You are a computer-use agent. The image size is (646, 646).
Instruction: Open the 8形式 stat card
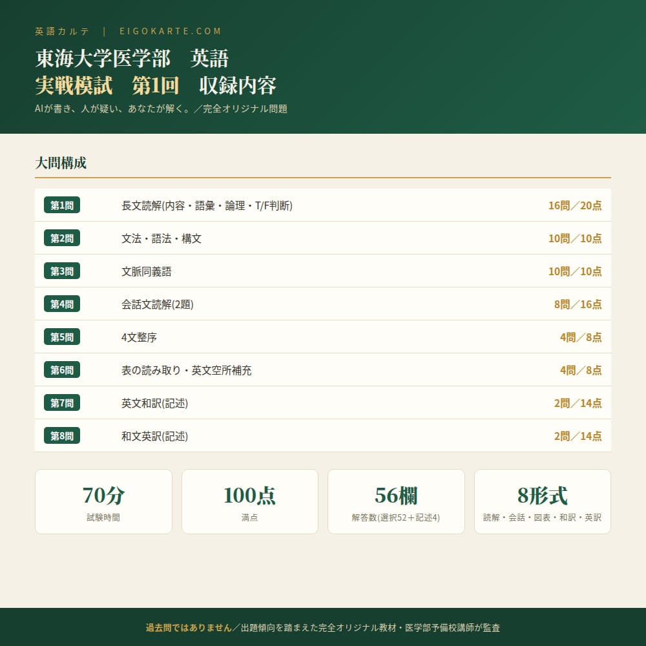[542, 501]
